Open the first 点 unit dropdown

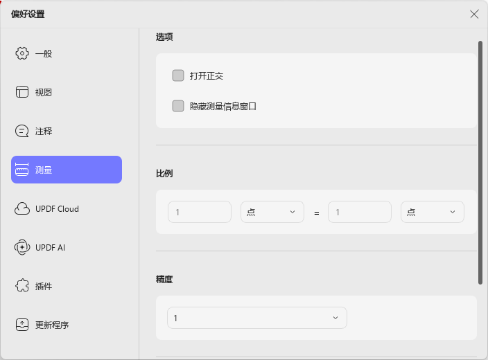click(x=272, y=212)
